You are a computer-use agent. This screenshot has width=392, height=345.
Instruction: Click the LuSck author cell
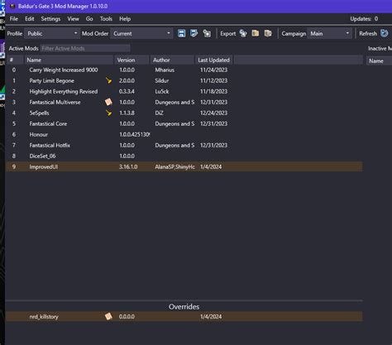pos(162,91)
